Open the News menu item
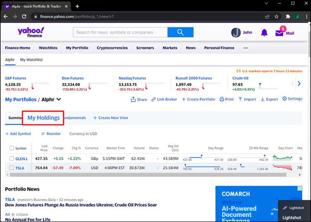Screen dimensions: 311x222 tap(191, 48)
